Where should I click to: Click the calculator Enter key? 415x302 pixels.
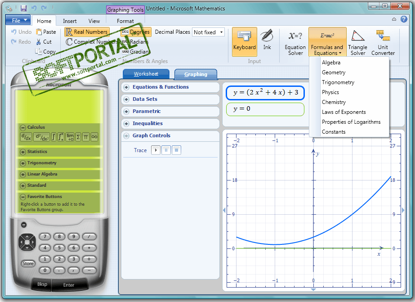69,285
